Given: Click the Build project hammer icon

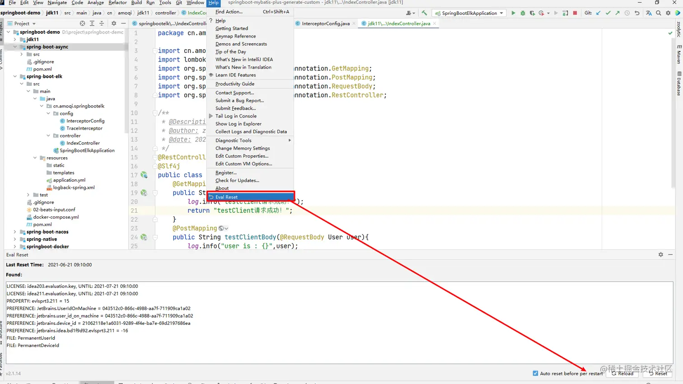Looking at the screenshot, I should click(424, 13).
